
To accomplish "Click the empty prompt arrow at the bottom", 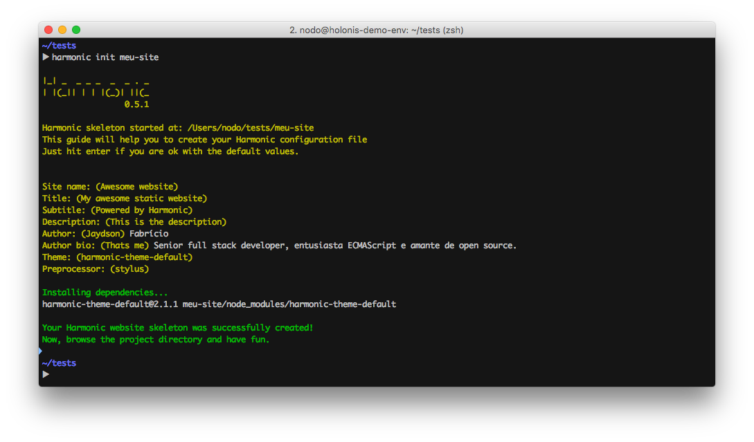I will tap(46, 374).
